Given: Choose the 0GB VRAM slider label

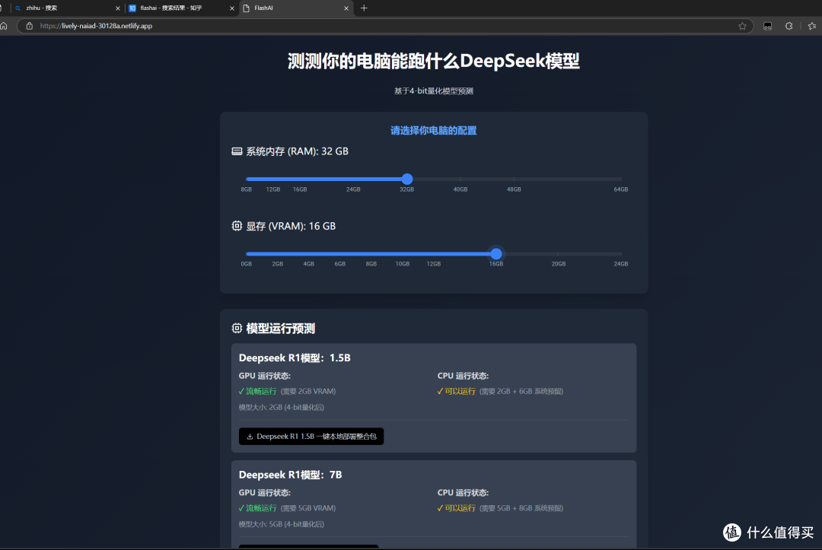Looking at the screenshot, I should tap(247, 264).
